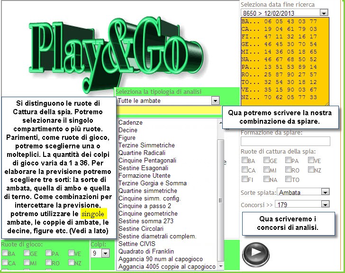The width and height of the screenshot is (345, 273).
Task: Click the analysis list scroll-down arrow
Action: [x=221, y=266]
